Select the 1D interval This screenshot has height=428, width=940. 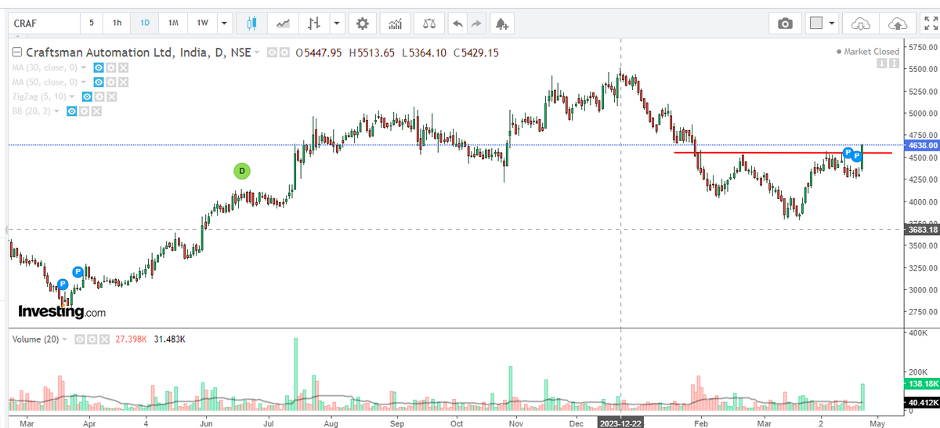(145, 24)
